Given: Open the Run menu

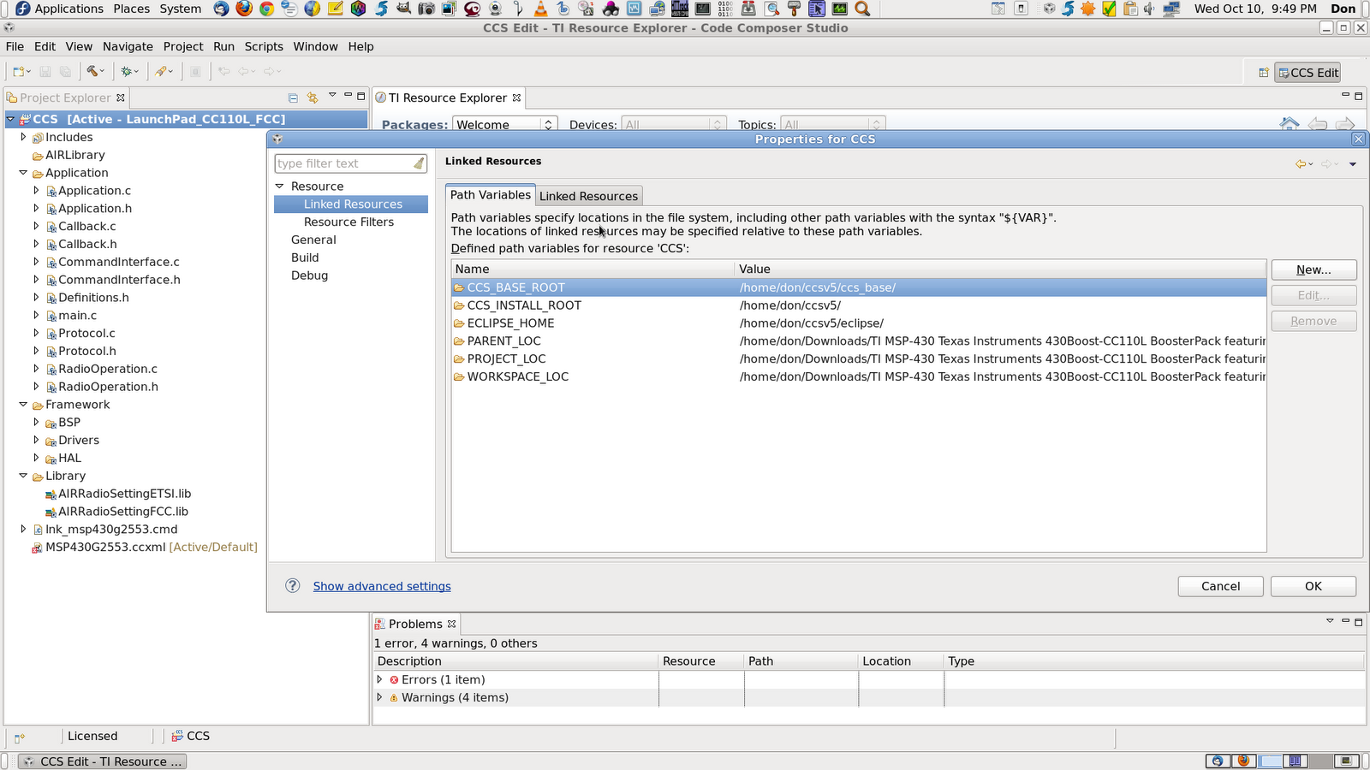Looking at the screenshot, I should [223, 46].
